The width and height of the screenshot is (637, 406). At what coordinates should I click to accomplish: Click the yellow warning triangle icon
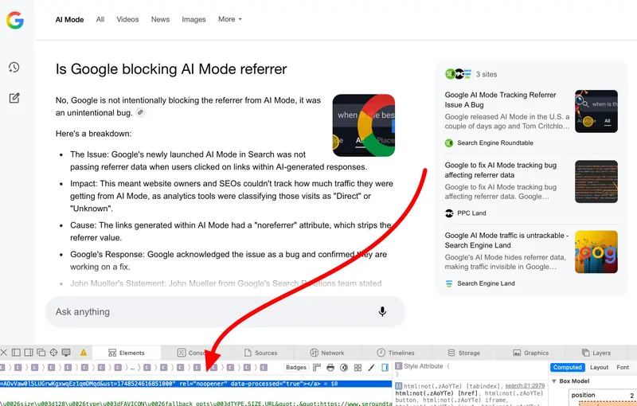pyautogui.click(x=84, y=353)
